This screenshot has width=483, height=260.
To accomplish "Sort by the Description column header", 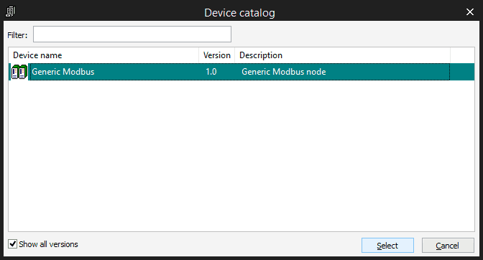I will 343,55.
